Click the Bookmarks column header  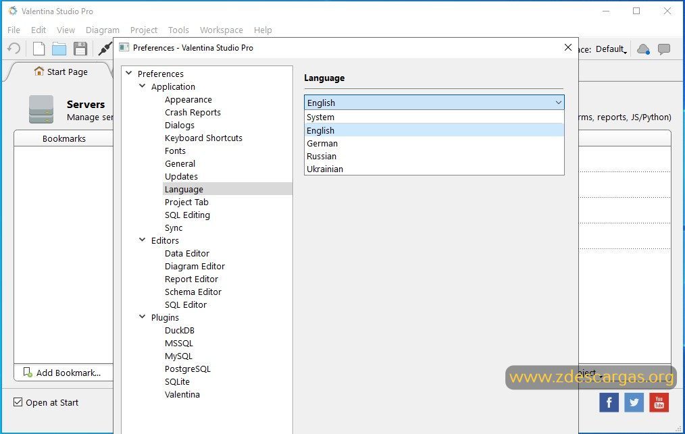(x=64, y=138)
